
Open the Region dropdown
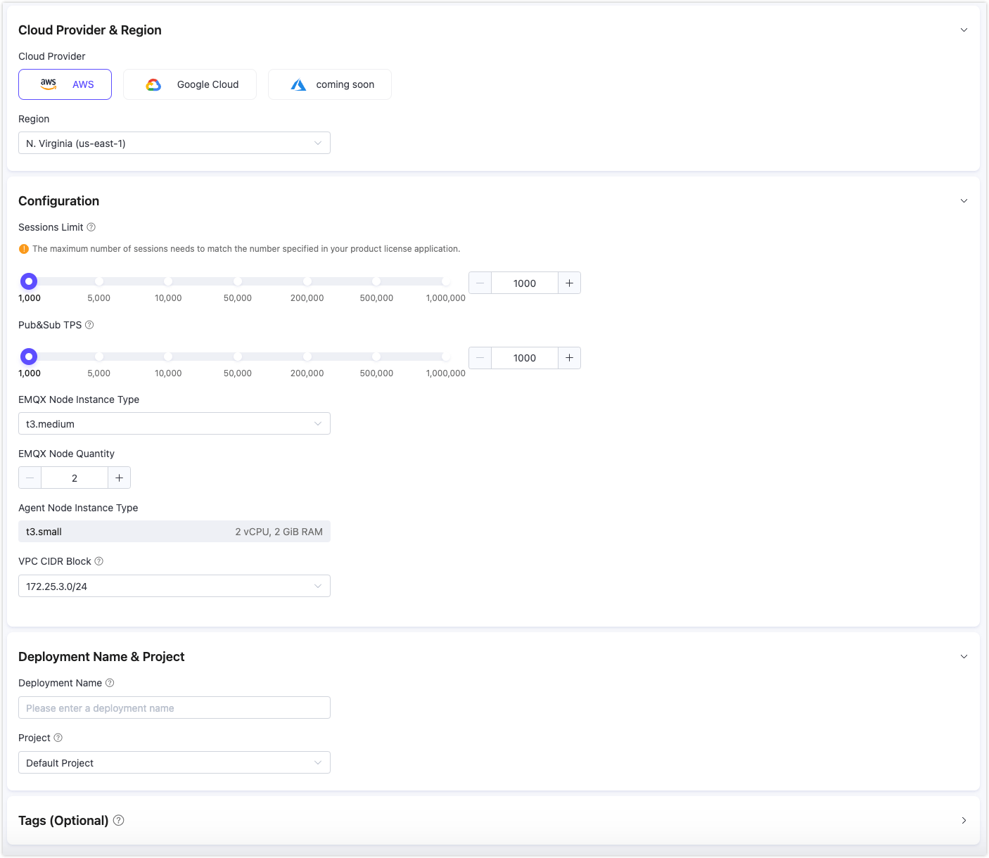pos(174,143)
